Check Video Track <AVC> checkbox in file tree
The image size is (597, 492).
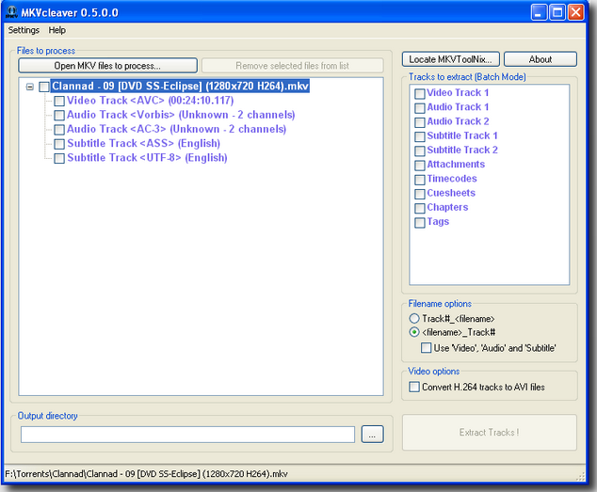tap(59, 102)
